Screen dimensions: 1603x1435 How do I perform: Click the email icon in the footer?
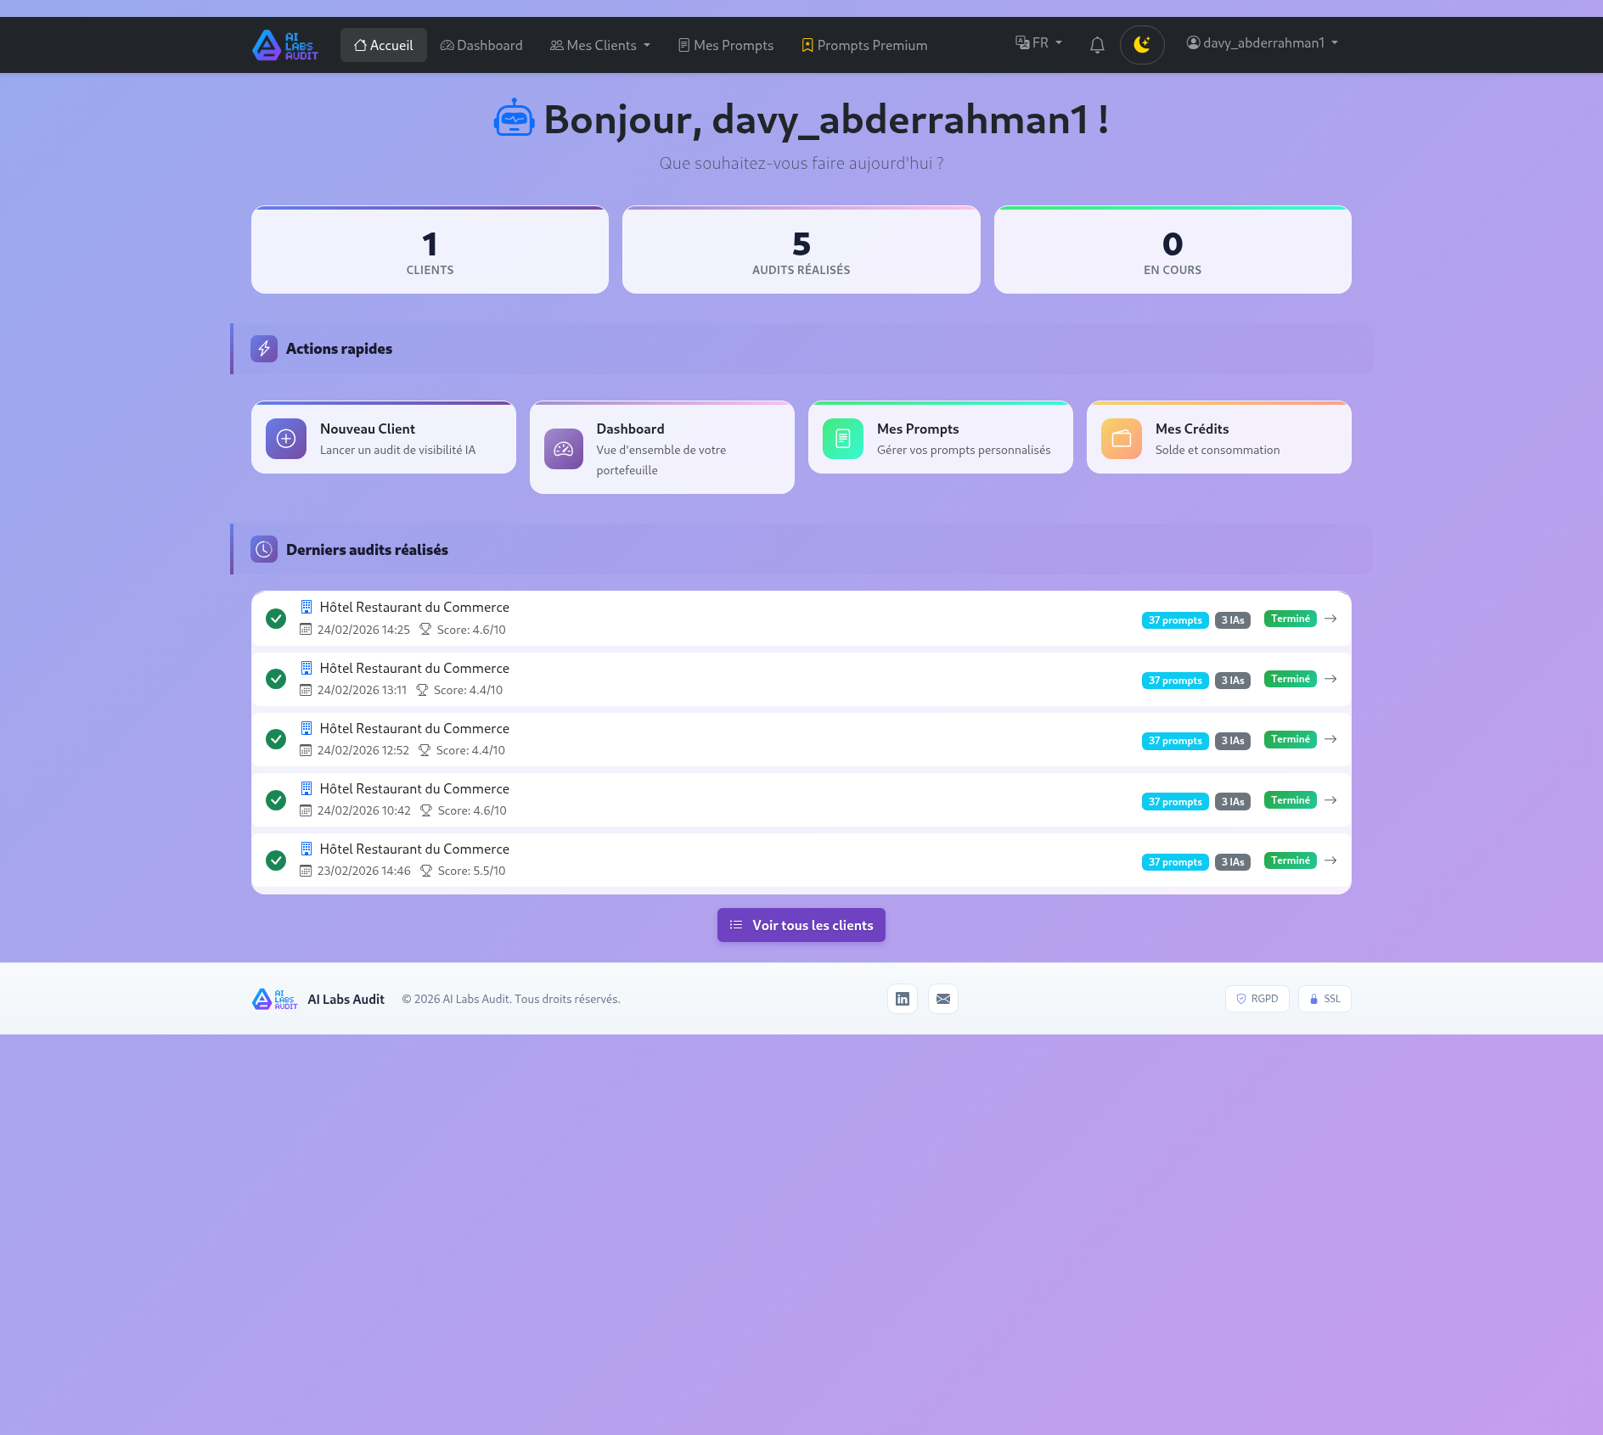[x=942, y=999]
